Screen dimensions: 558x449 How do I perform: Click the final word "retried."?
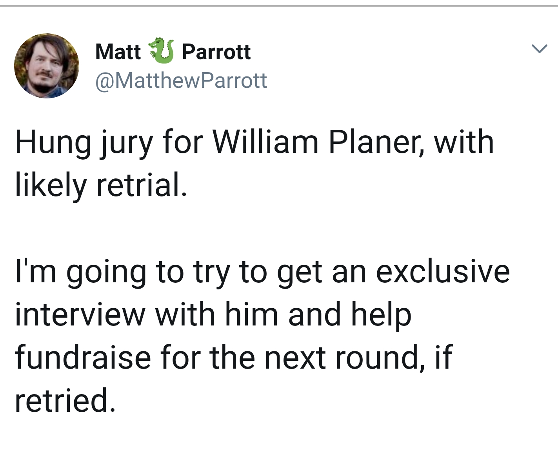pyautogui.click(x=65, y=400)
